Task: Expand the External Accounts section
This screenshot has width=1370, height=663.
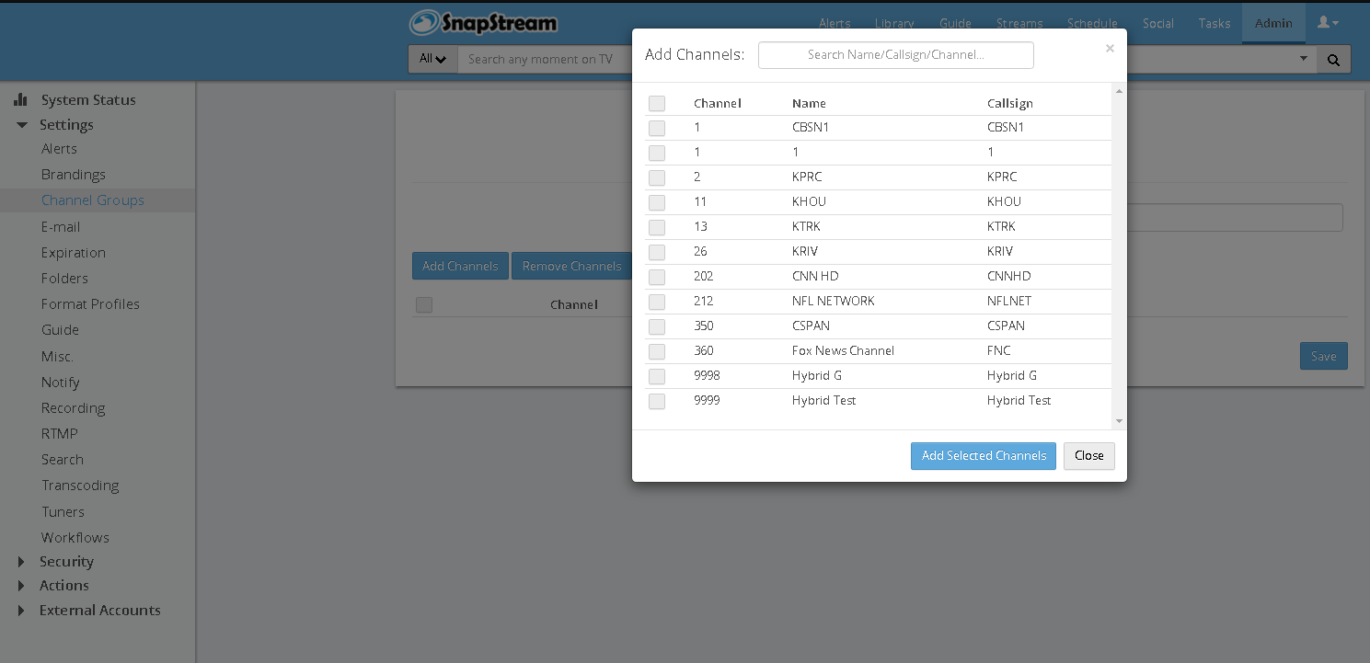Action: pyautogui.click(x=21, y=611)
